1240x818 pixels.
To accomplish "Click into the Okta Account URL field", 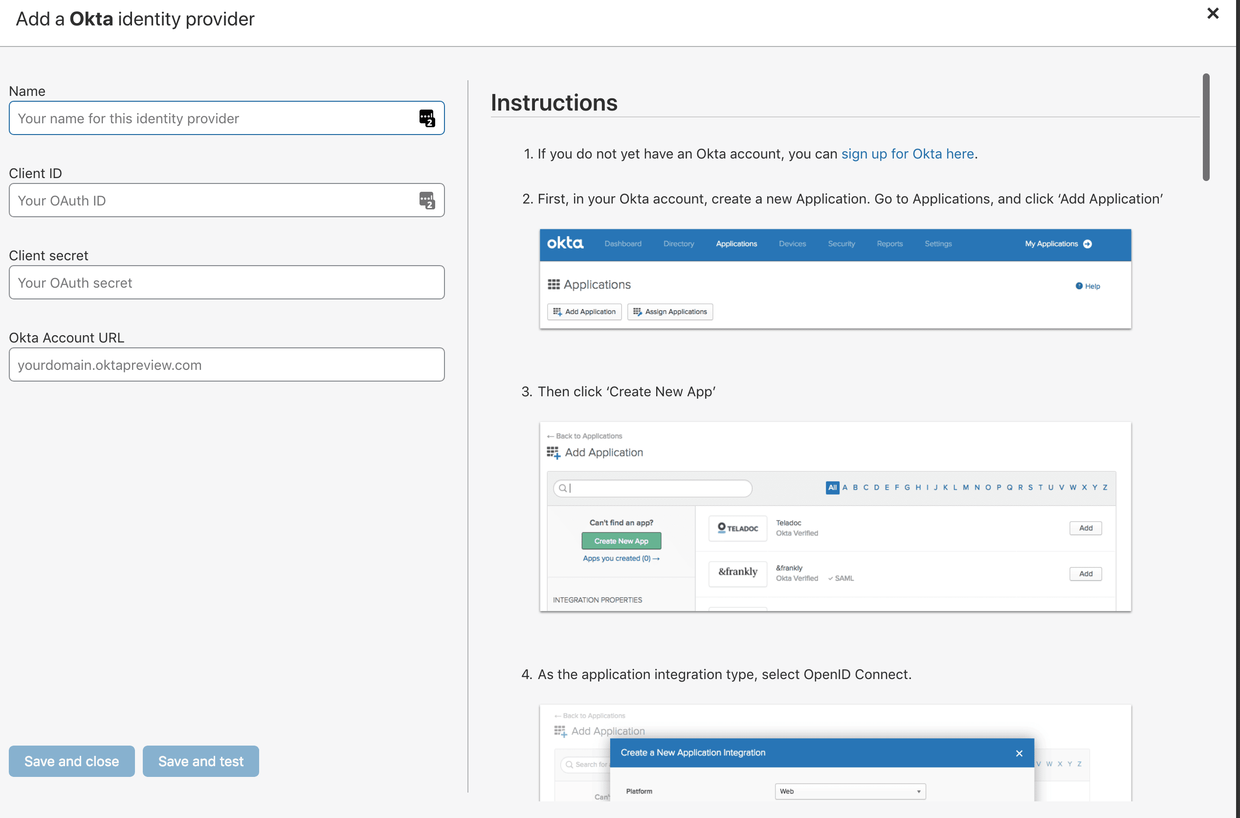I will tap(227, 364).
